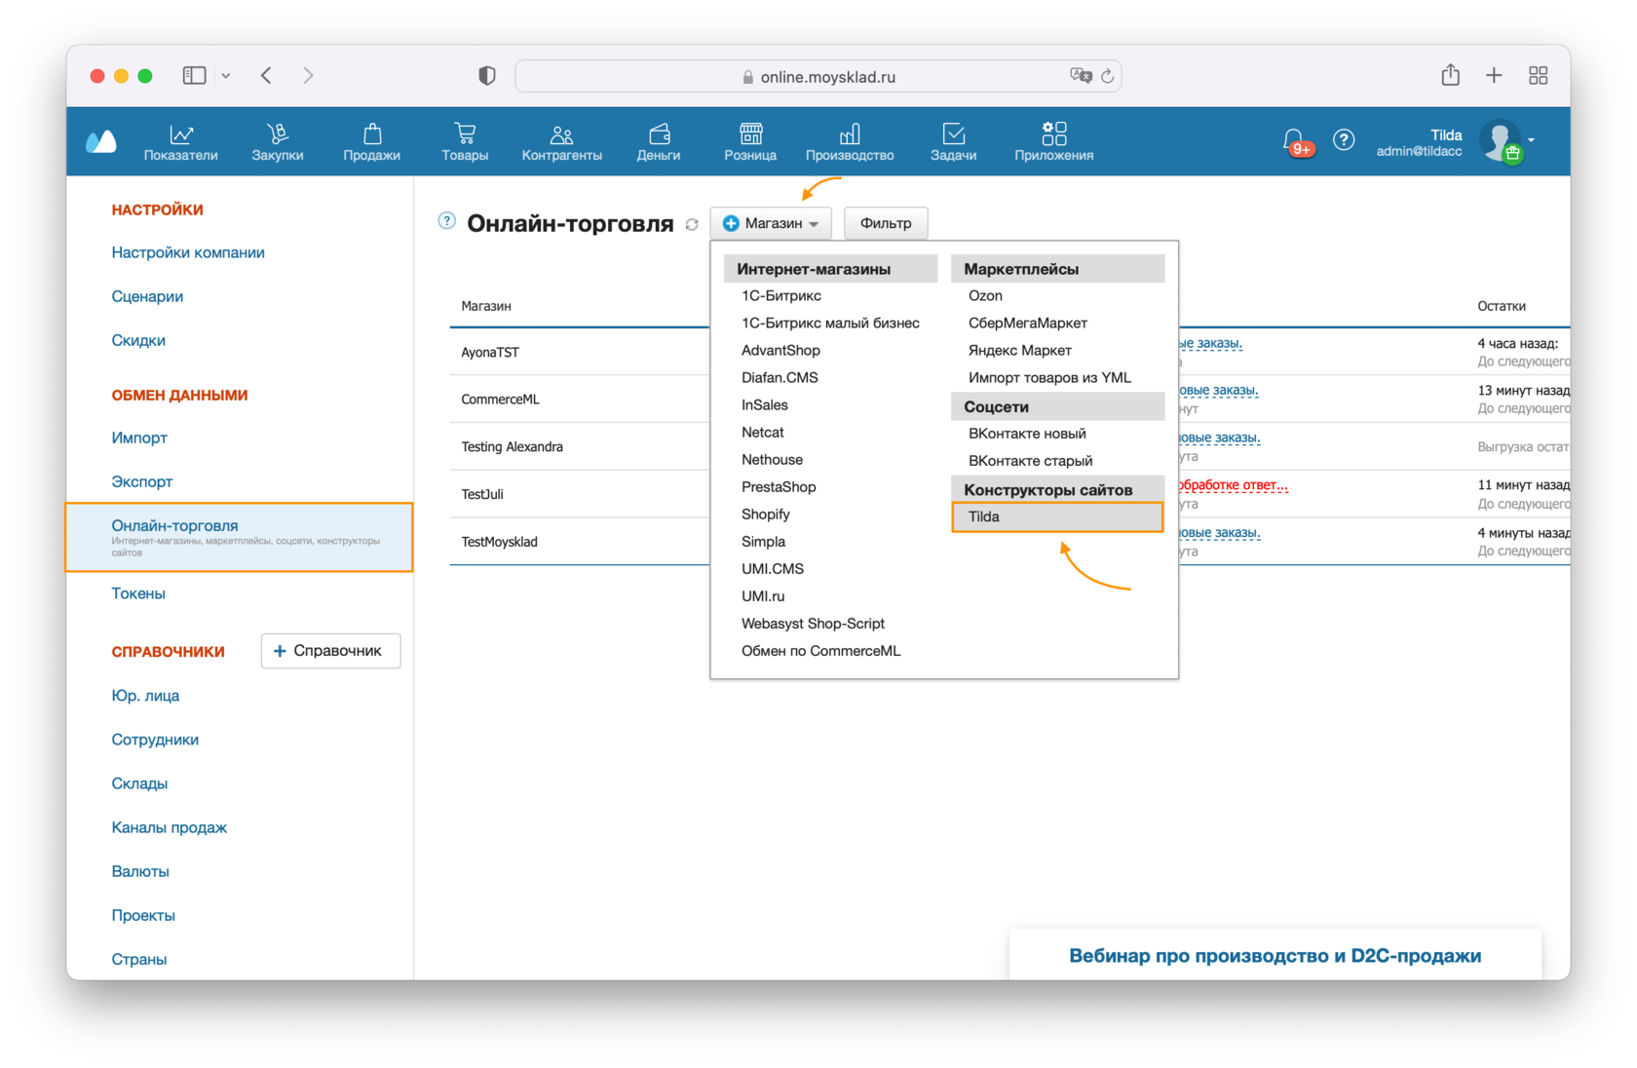Select 1С-Битрикс малый бизнес
The width and height of the screenshot is (1637, 1068).
point(830,323)
